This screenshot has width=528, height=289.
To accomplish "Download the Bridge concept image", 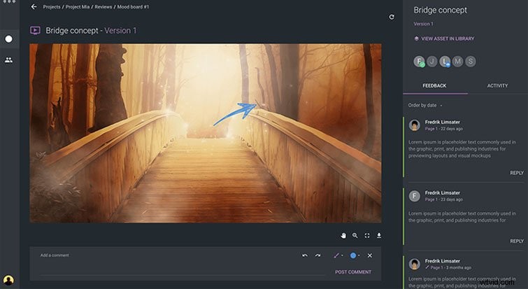I will pyautogui.click(x=379, y=235).
